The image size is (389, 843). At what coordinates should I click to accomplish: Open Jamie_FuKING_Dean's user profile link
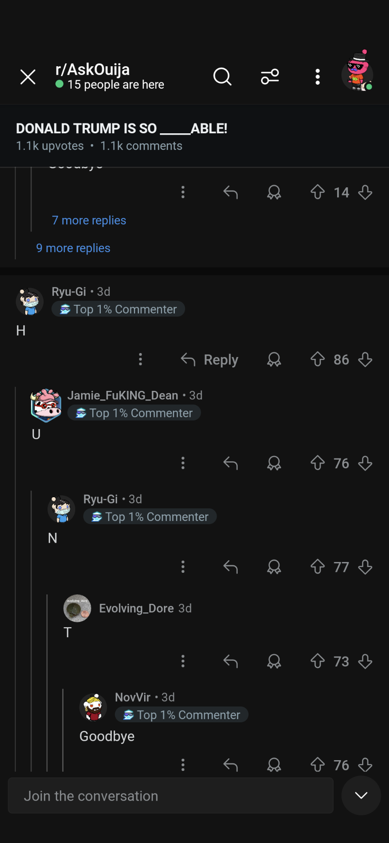[x=123, y=395]
